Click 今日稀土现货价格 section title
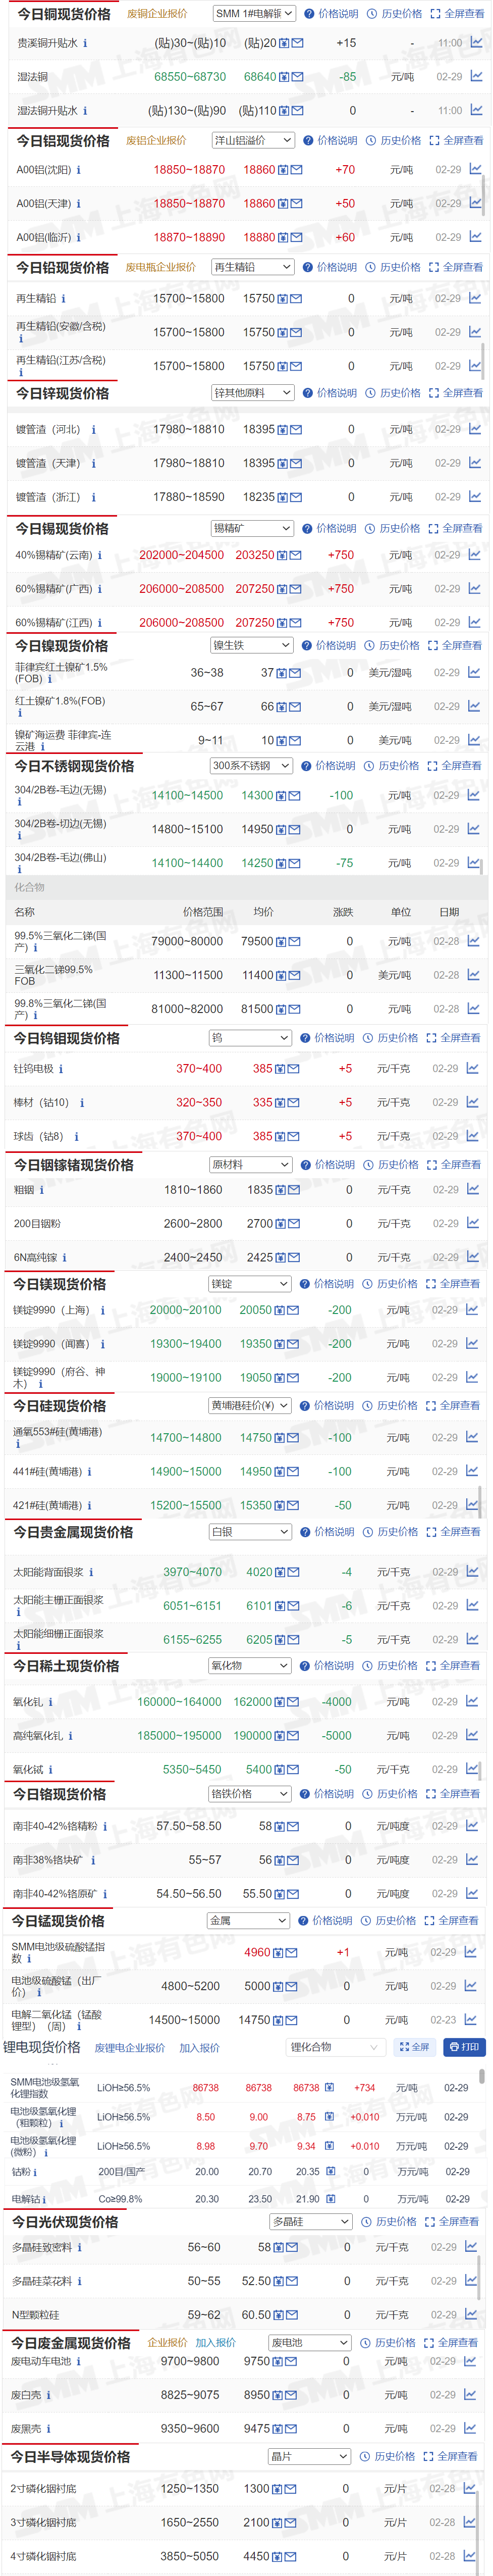Viewport: 493px width, 2576px height. pyautogui.click(x=66, y=1665)
